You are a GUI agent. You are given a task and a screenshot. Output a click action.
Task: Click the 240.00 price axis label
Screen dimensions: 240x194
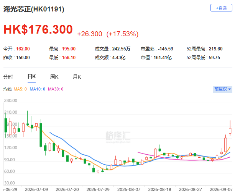pos(11,100)
